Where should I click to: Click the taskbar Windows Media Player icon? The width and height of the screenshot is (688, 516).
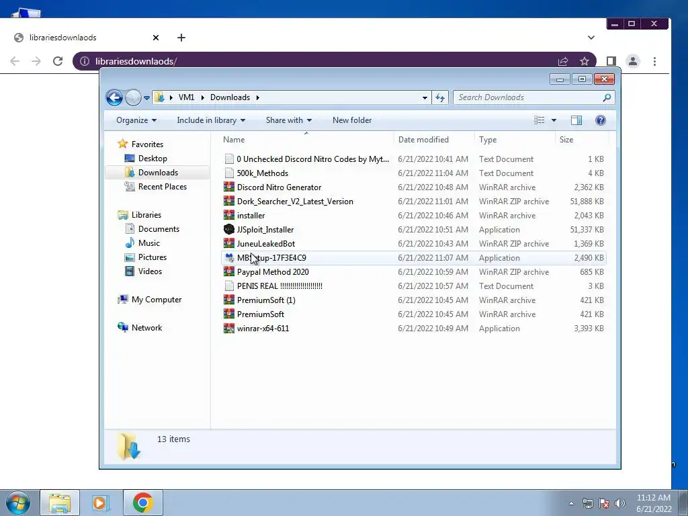(101, 503)
